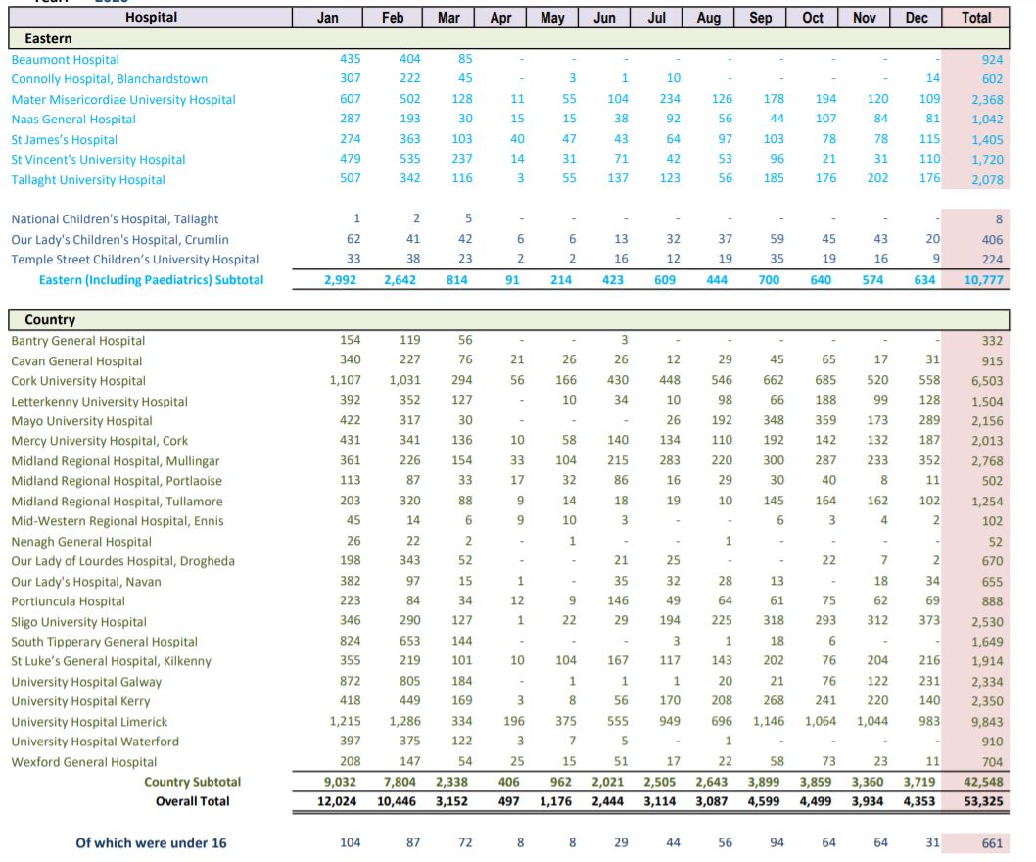
Task: Select the Hospital column header cell
Action: coord(151,18)
